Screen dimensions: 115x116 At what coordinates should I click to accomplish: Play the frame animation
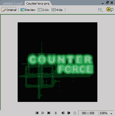[43, 113]
